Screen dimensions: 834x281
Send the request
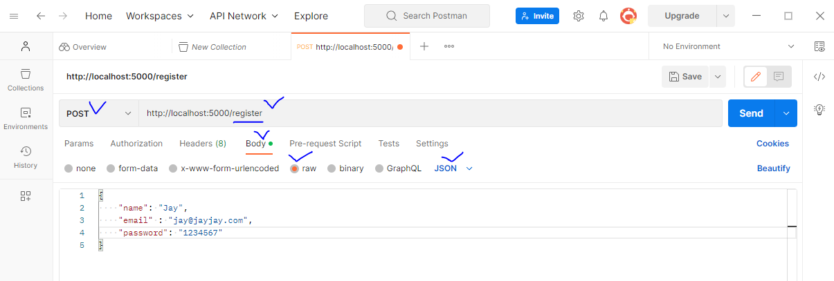[752, 113]
